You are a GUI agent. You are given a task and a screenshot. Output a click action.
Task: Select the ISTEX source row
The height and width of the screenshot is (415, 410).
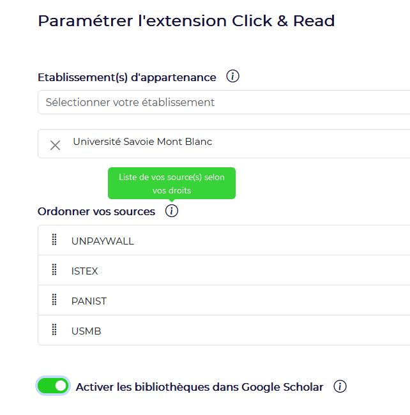(x=224, y=270)
